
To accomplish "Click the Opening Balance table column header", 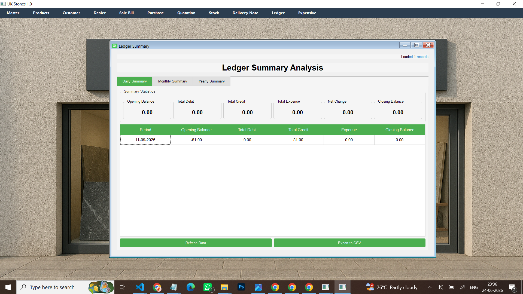I will (x=196, y=130).
